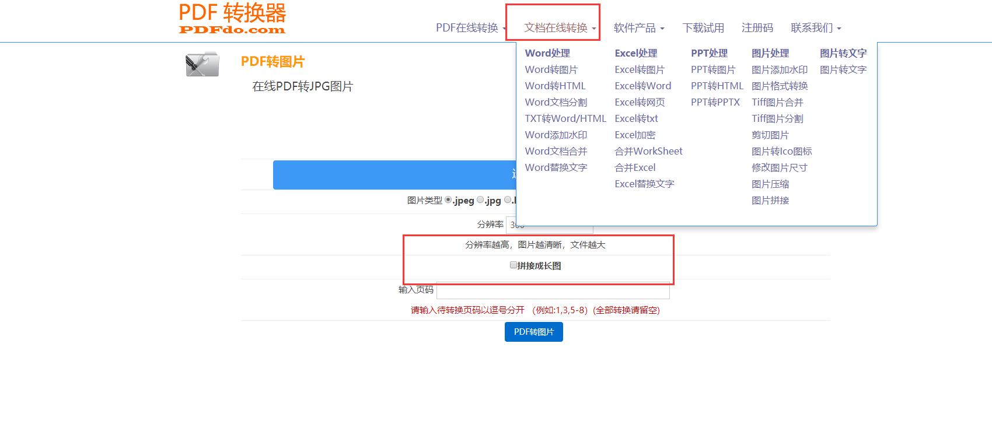Click the Word处理 column heading
Viewport: 992px width, 431px height.
click(547, 53)
